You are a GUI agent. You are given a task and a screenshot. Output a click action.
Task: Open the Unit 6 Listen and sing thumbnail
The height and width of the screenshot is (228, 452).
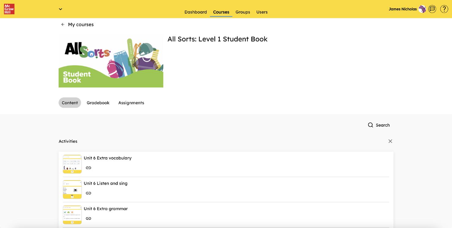coord(72,189)
